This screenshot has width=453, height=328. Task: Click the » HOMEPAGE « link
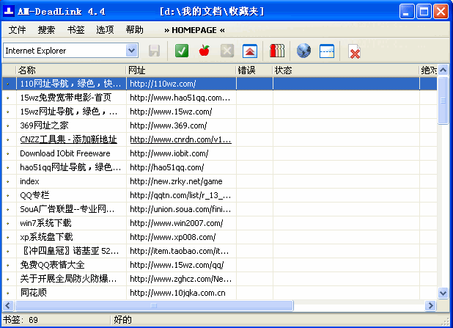pyautogui.click(x=194, y=30)
